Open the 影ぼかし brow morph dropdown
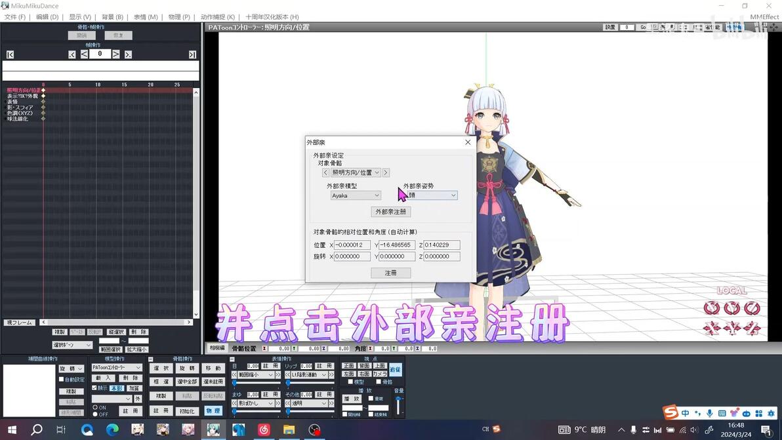 click(256, 403)
